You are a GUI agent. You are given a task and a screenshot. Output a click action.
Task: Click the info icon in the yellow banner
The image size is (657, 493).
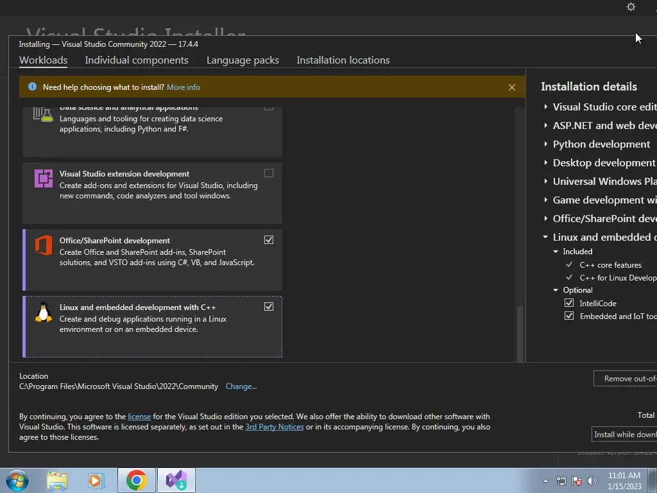point(32,87)
